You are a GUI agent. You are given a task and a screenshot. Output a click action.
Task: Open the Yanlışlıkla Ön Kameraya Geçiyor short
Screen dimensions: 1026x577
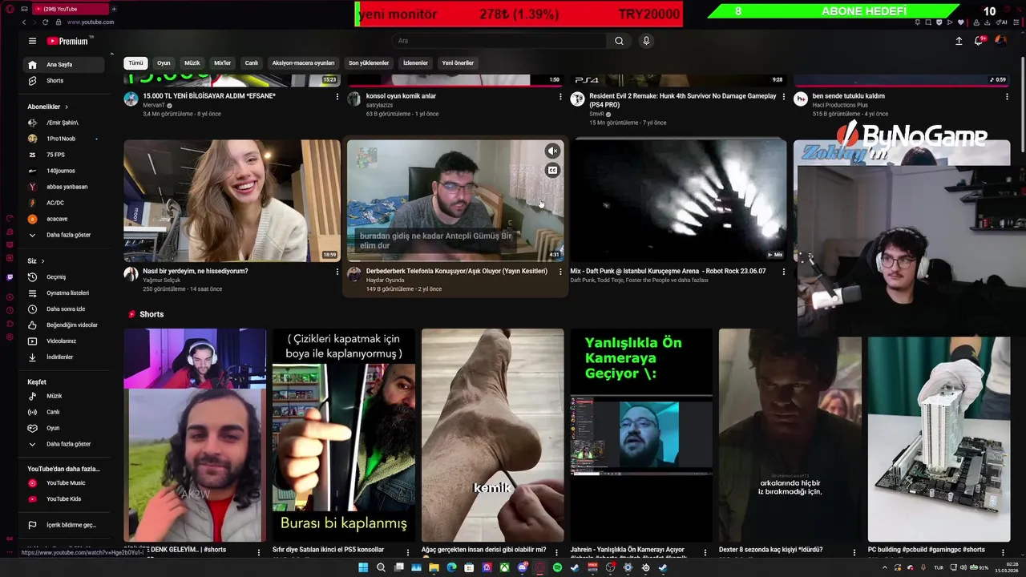click(x=641, y=435)
